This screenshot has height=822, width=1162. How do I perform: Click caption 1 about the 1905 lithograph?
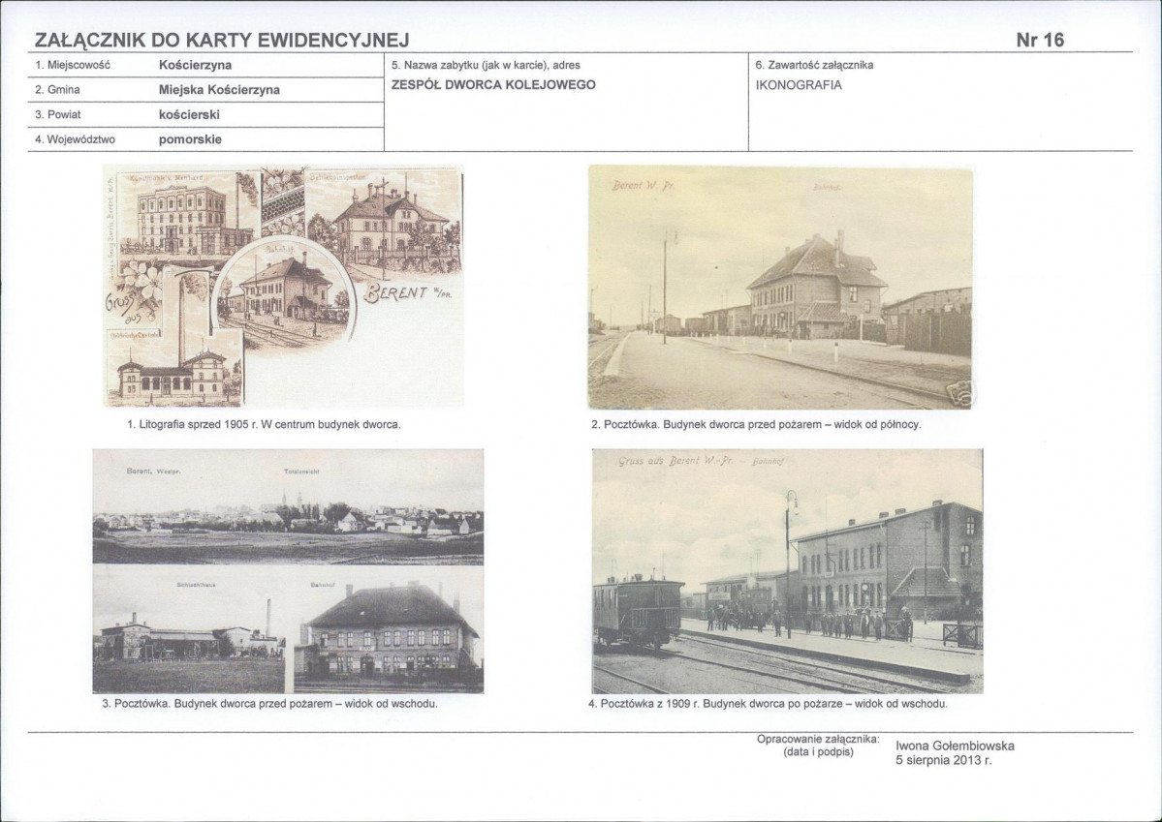264,424
